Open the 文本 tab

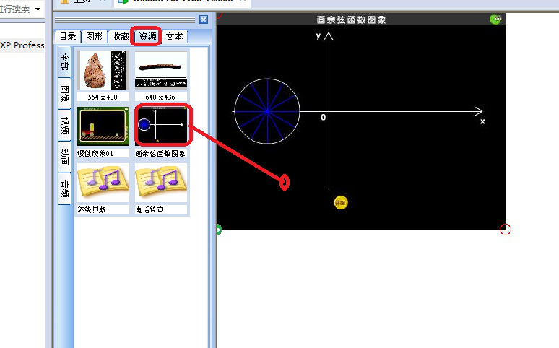tap(174, 37)
